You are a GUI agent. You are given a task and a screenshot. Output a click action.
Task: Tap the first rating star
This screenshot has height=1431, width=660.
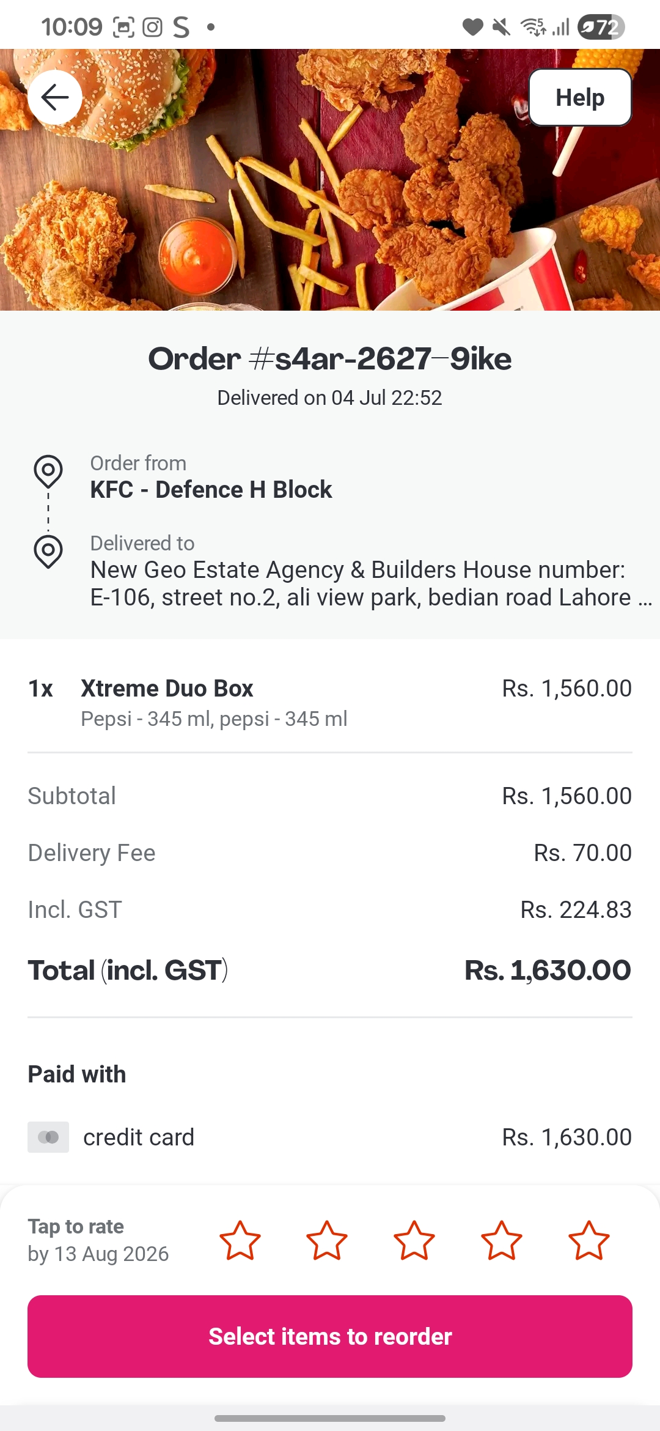coord(240,1241)
